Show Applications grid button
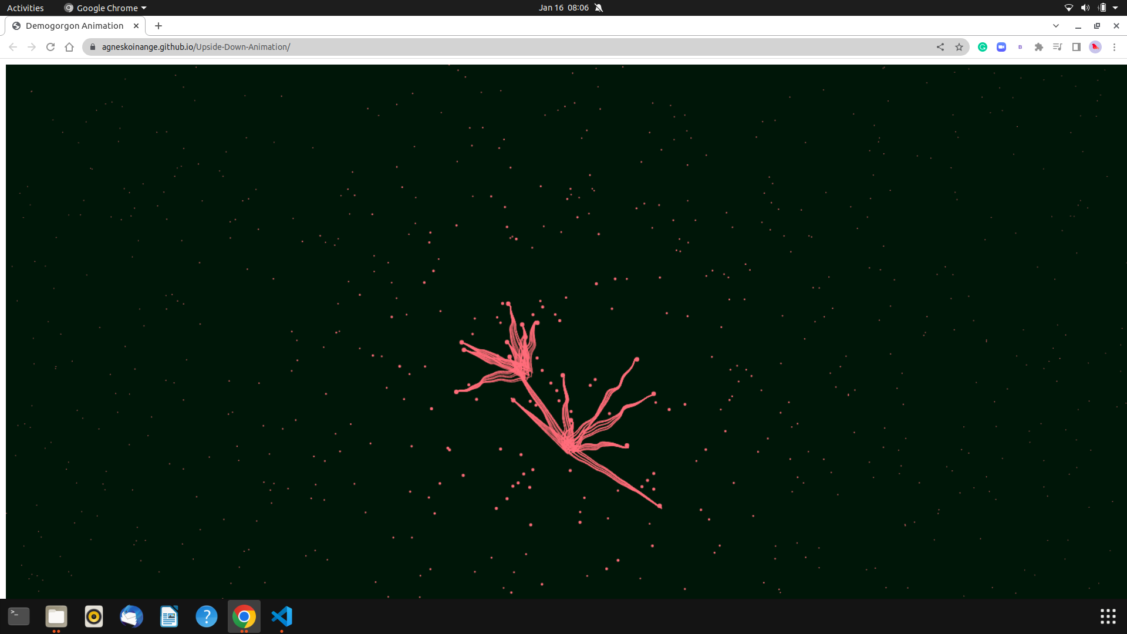 pyautogui.click(x=1108, y=616)
